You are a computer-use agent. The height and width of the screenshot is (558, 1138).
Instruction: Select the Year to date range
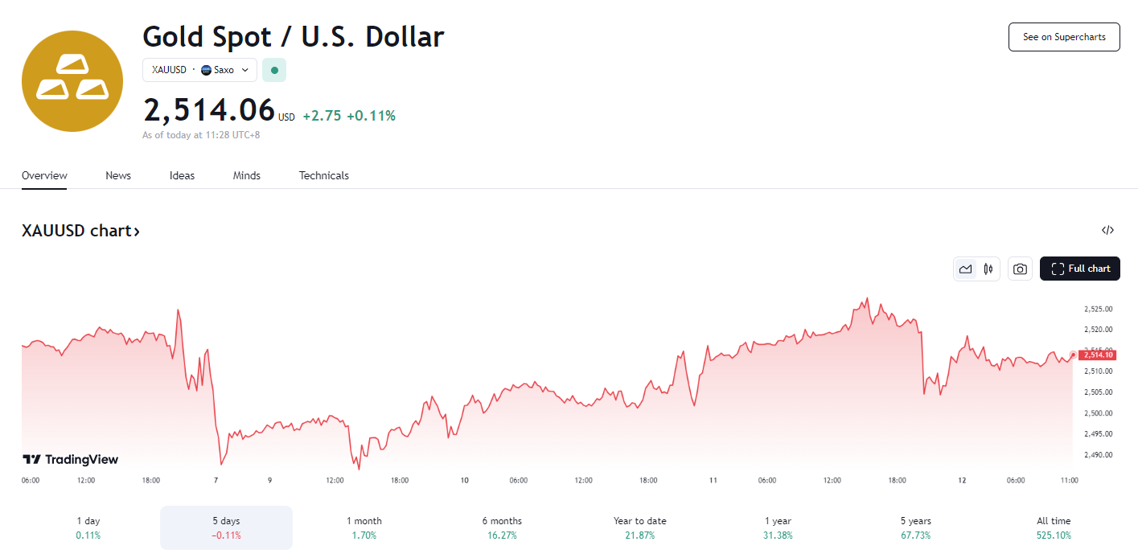pyautogui.click(x=640, y=527)
